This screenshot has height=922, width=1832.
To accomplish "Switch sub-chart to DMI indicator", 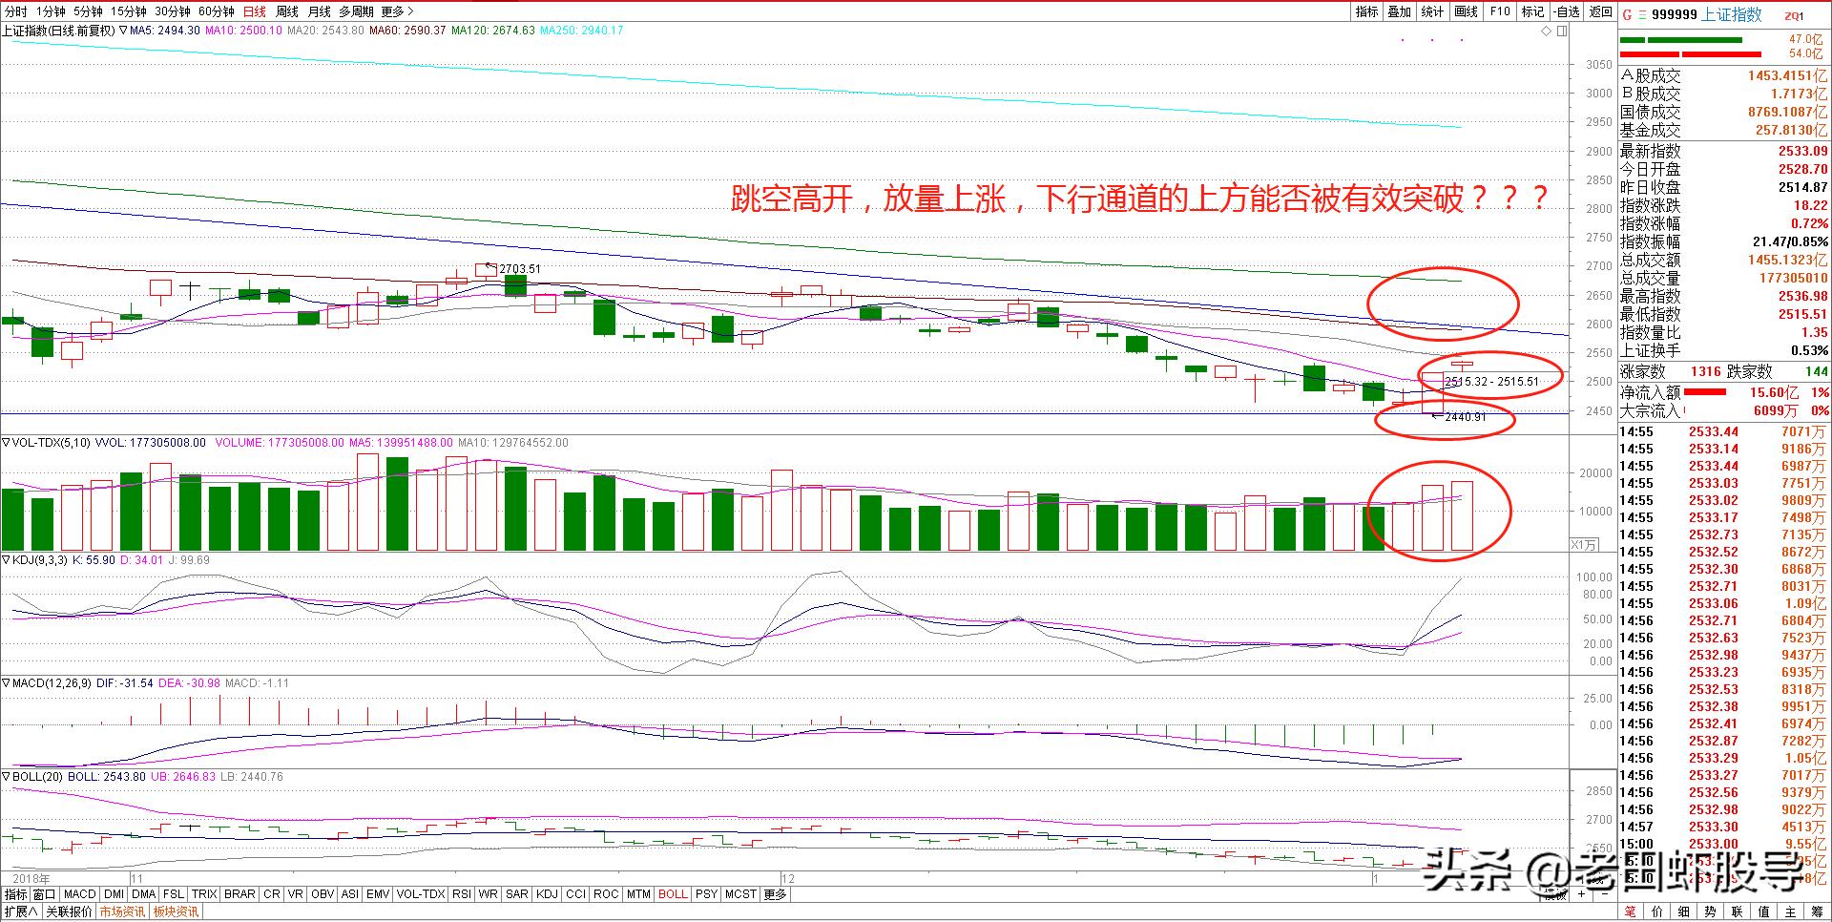I will click(114, 894).
